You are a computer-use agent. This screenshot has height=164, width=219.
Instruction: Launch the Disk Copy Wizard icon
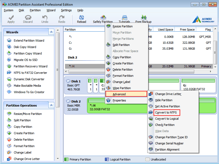pos(9,47)
